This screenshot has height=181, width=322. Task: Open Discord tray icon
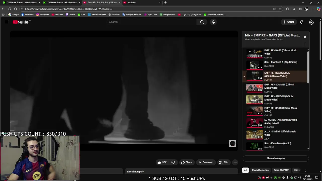(267, 178)
